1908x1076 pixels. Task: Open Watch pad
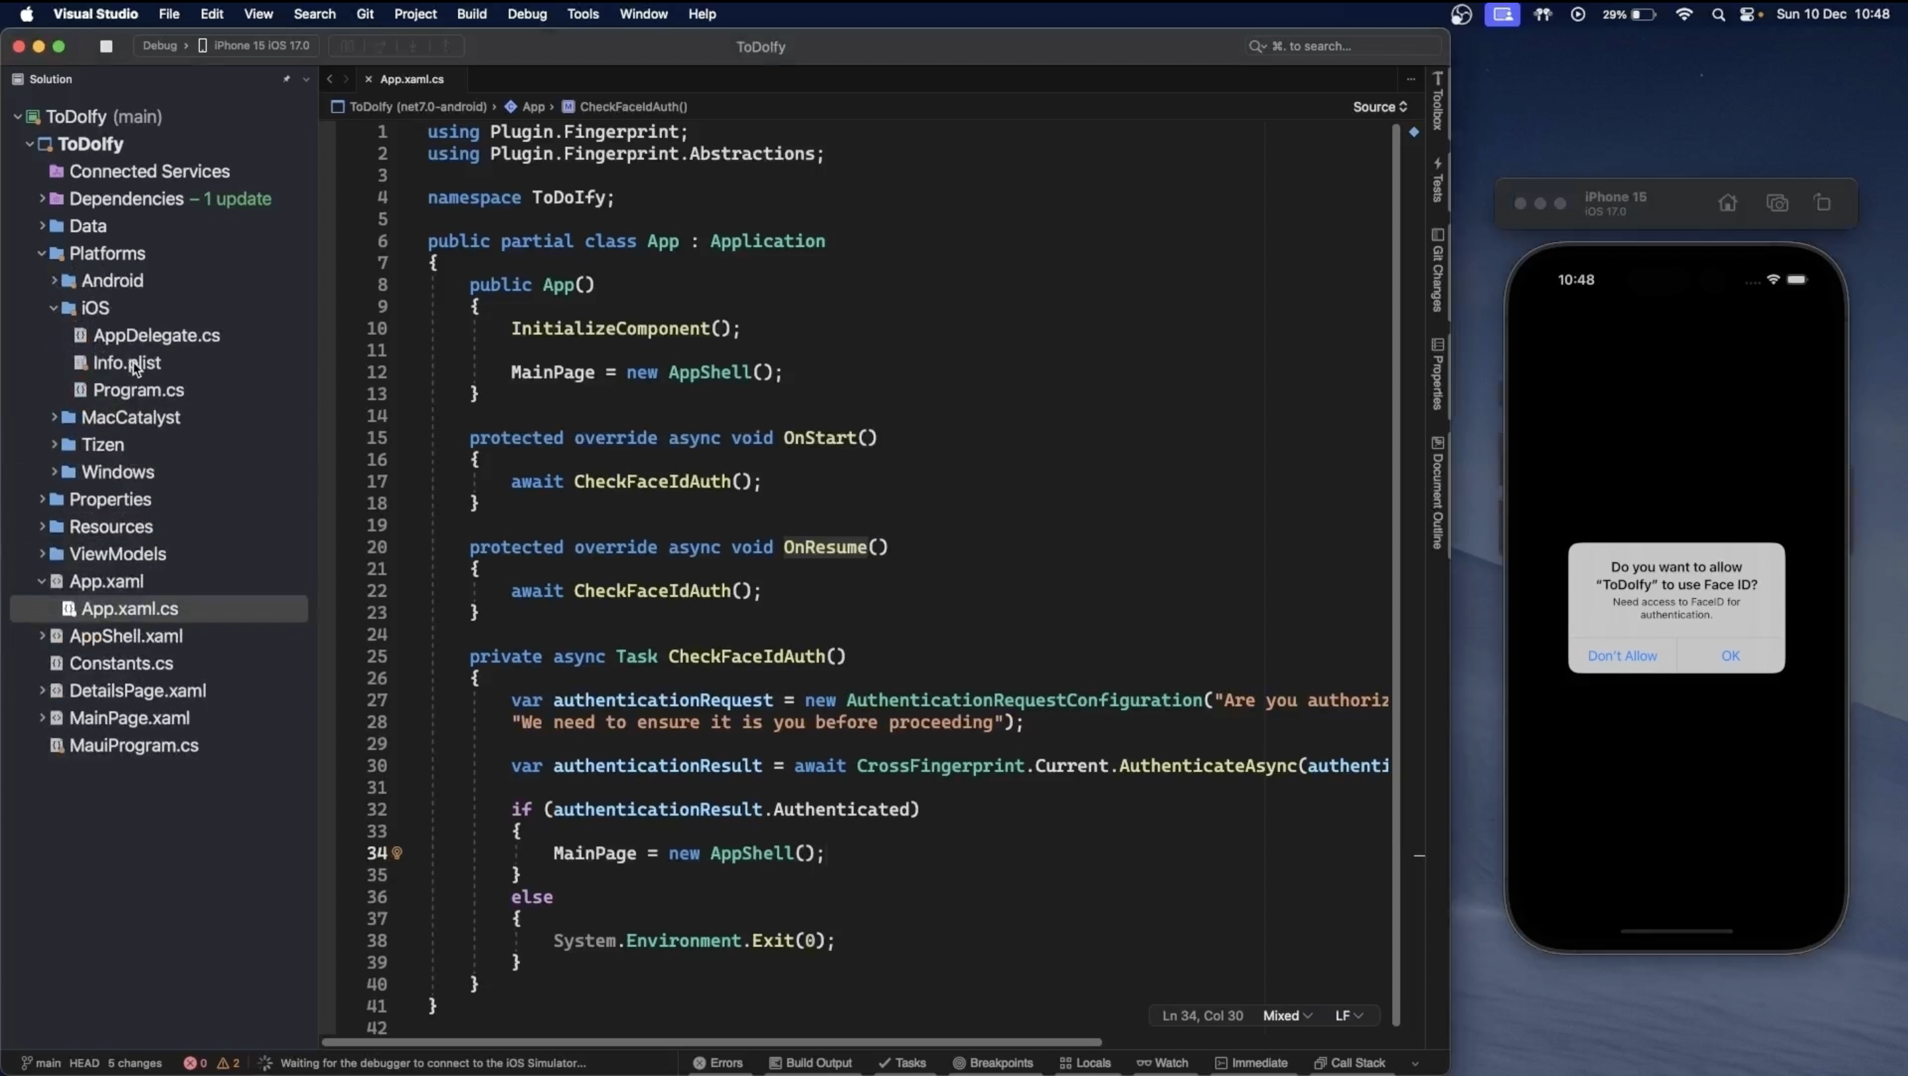click(1162, 1063)
